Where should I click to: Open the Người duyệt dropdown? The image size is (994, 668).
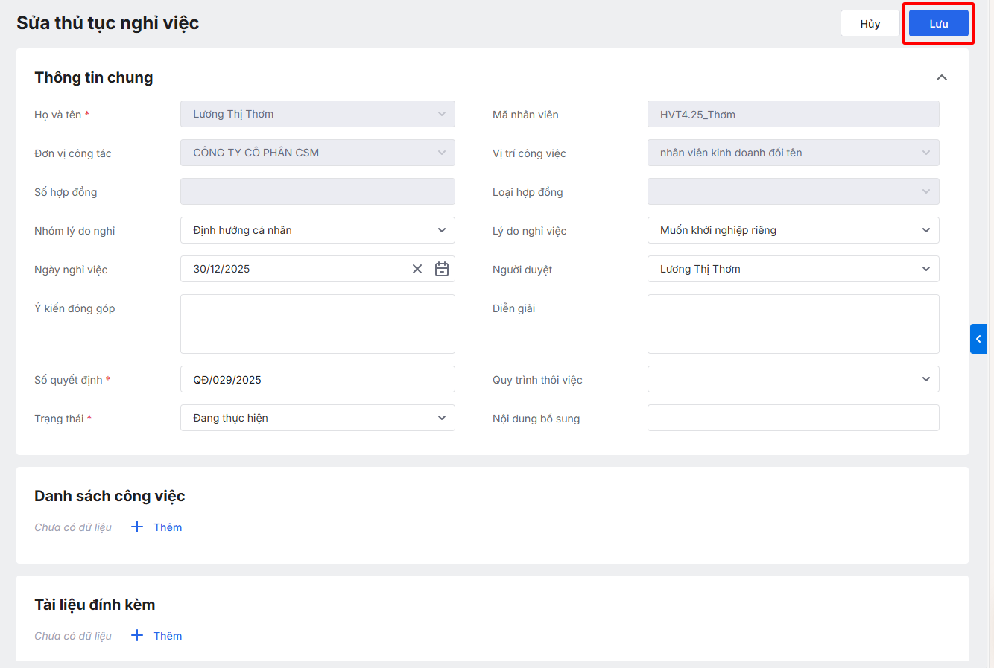pyautogui.click(x=793, y=269)
